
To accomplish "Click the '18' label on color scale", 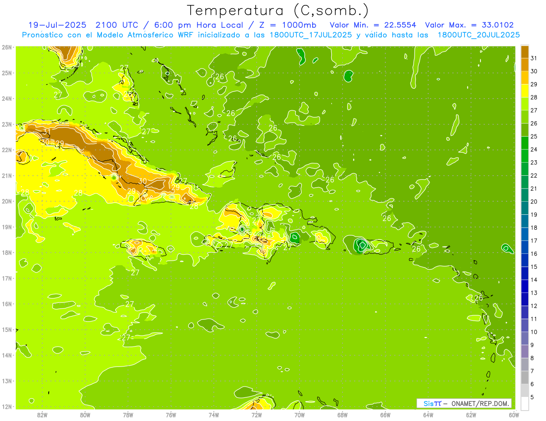I will pyautogui.click(x=534, y=228).
